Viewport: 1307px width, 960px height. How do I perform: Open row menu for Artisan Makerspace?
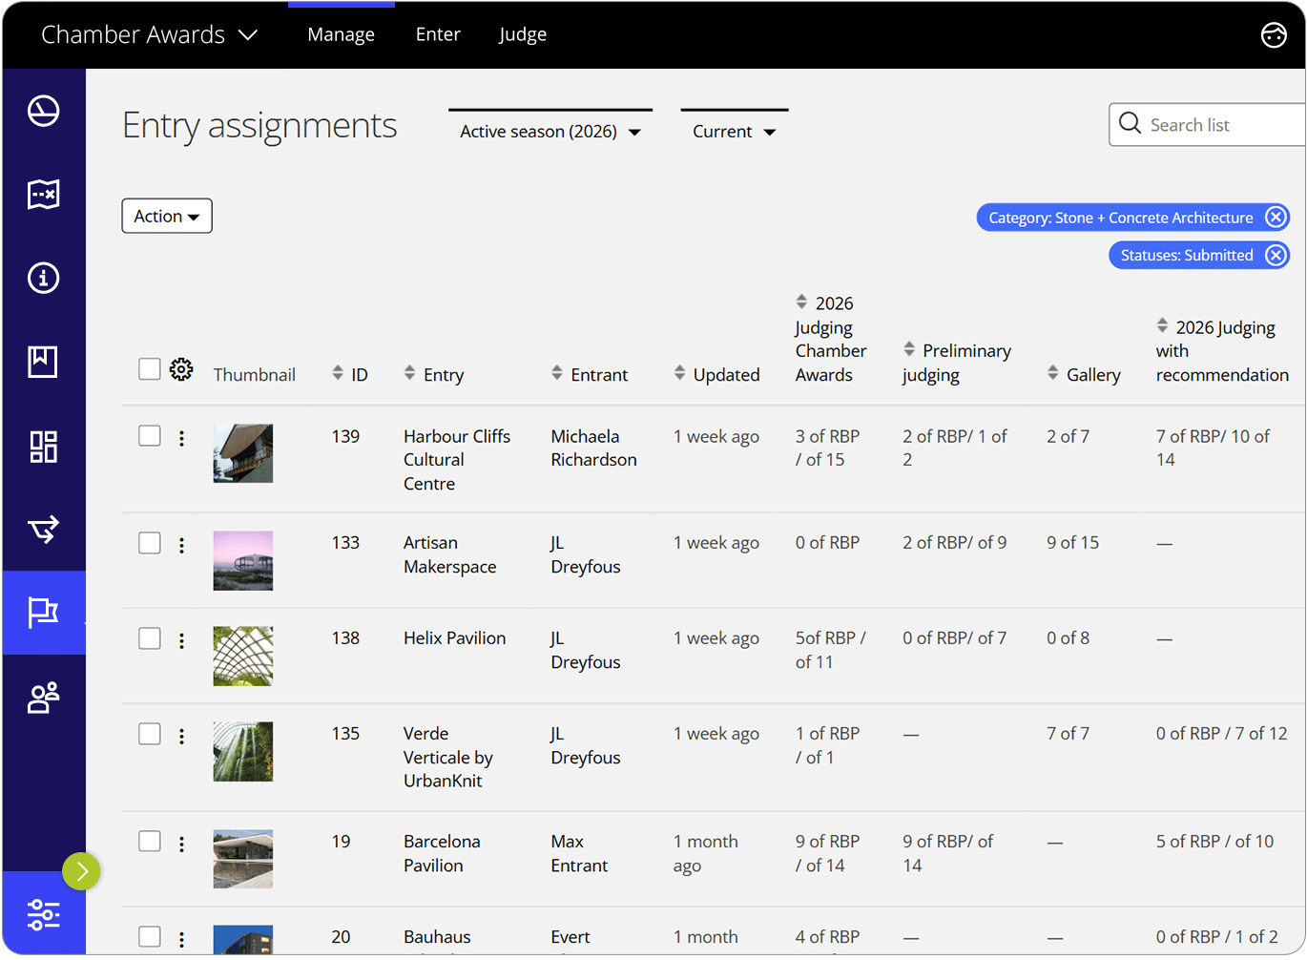pos(181,545)
